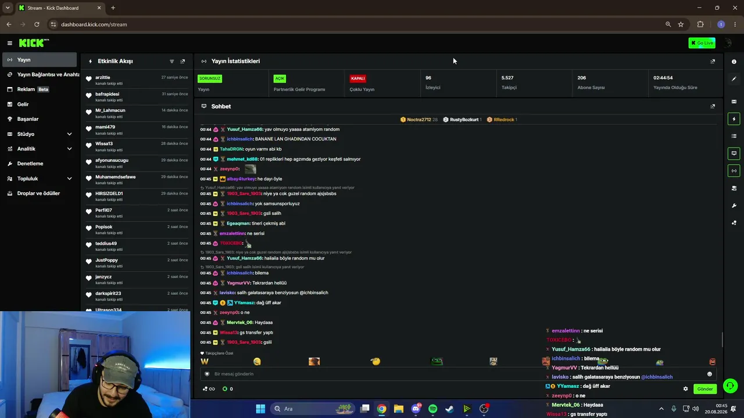This screenshot has width=744, height=418.
Task: Open the browser extensions puzzle icon
Action: [x=700, y=24]
